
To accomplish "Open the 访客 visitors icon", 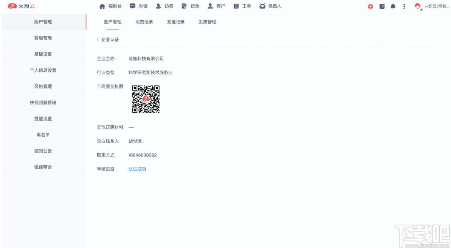I will [x=159, y=6].
